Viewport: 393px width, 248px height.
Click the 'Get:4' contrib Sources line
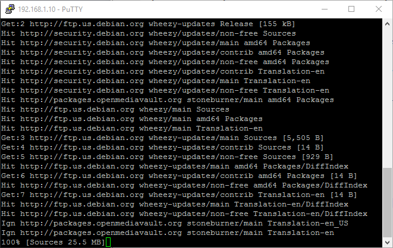(162, 148)
